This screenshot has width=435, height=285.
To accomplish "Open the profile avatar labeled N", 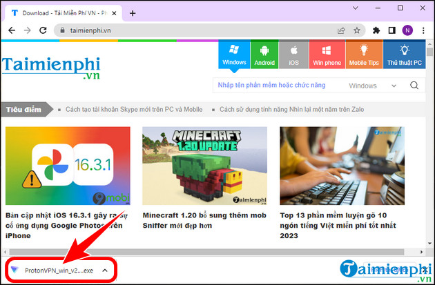I will coord(407,30).
